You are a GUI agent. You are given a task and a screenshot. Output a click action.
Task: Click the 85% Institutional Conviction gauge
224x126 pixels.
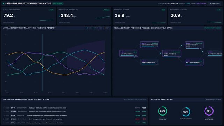pos(162,111)
